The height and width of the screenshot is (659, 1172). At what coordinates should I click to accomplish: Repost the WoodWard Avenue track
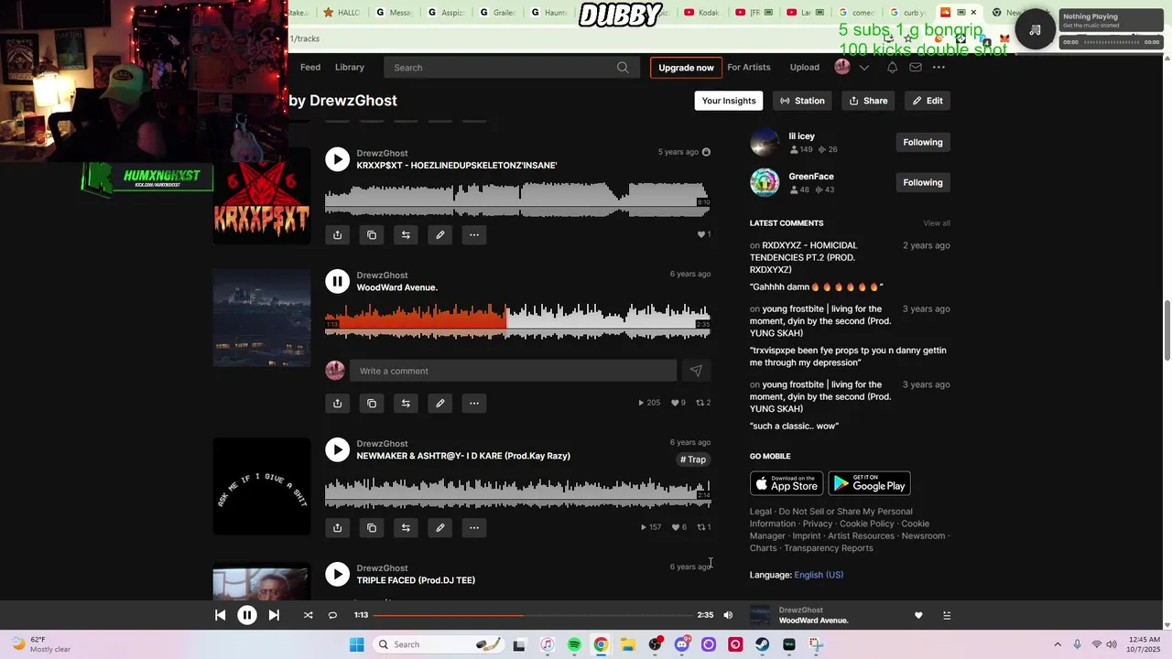tap(406, 403)
